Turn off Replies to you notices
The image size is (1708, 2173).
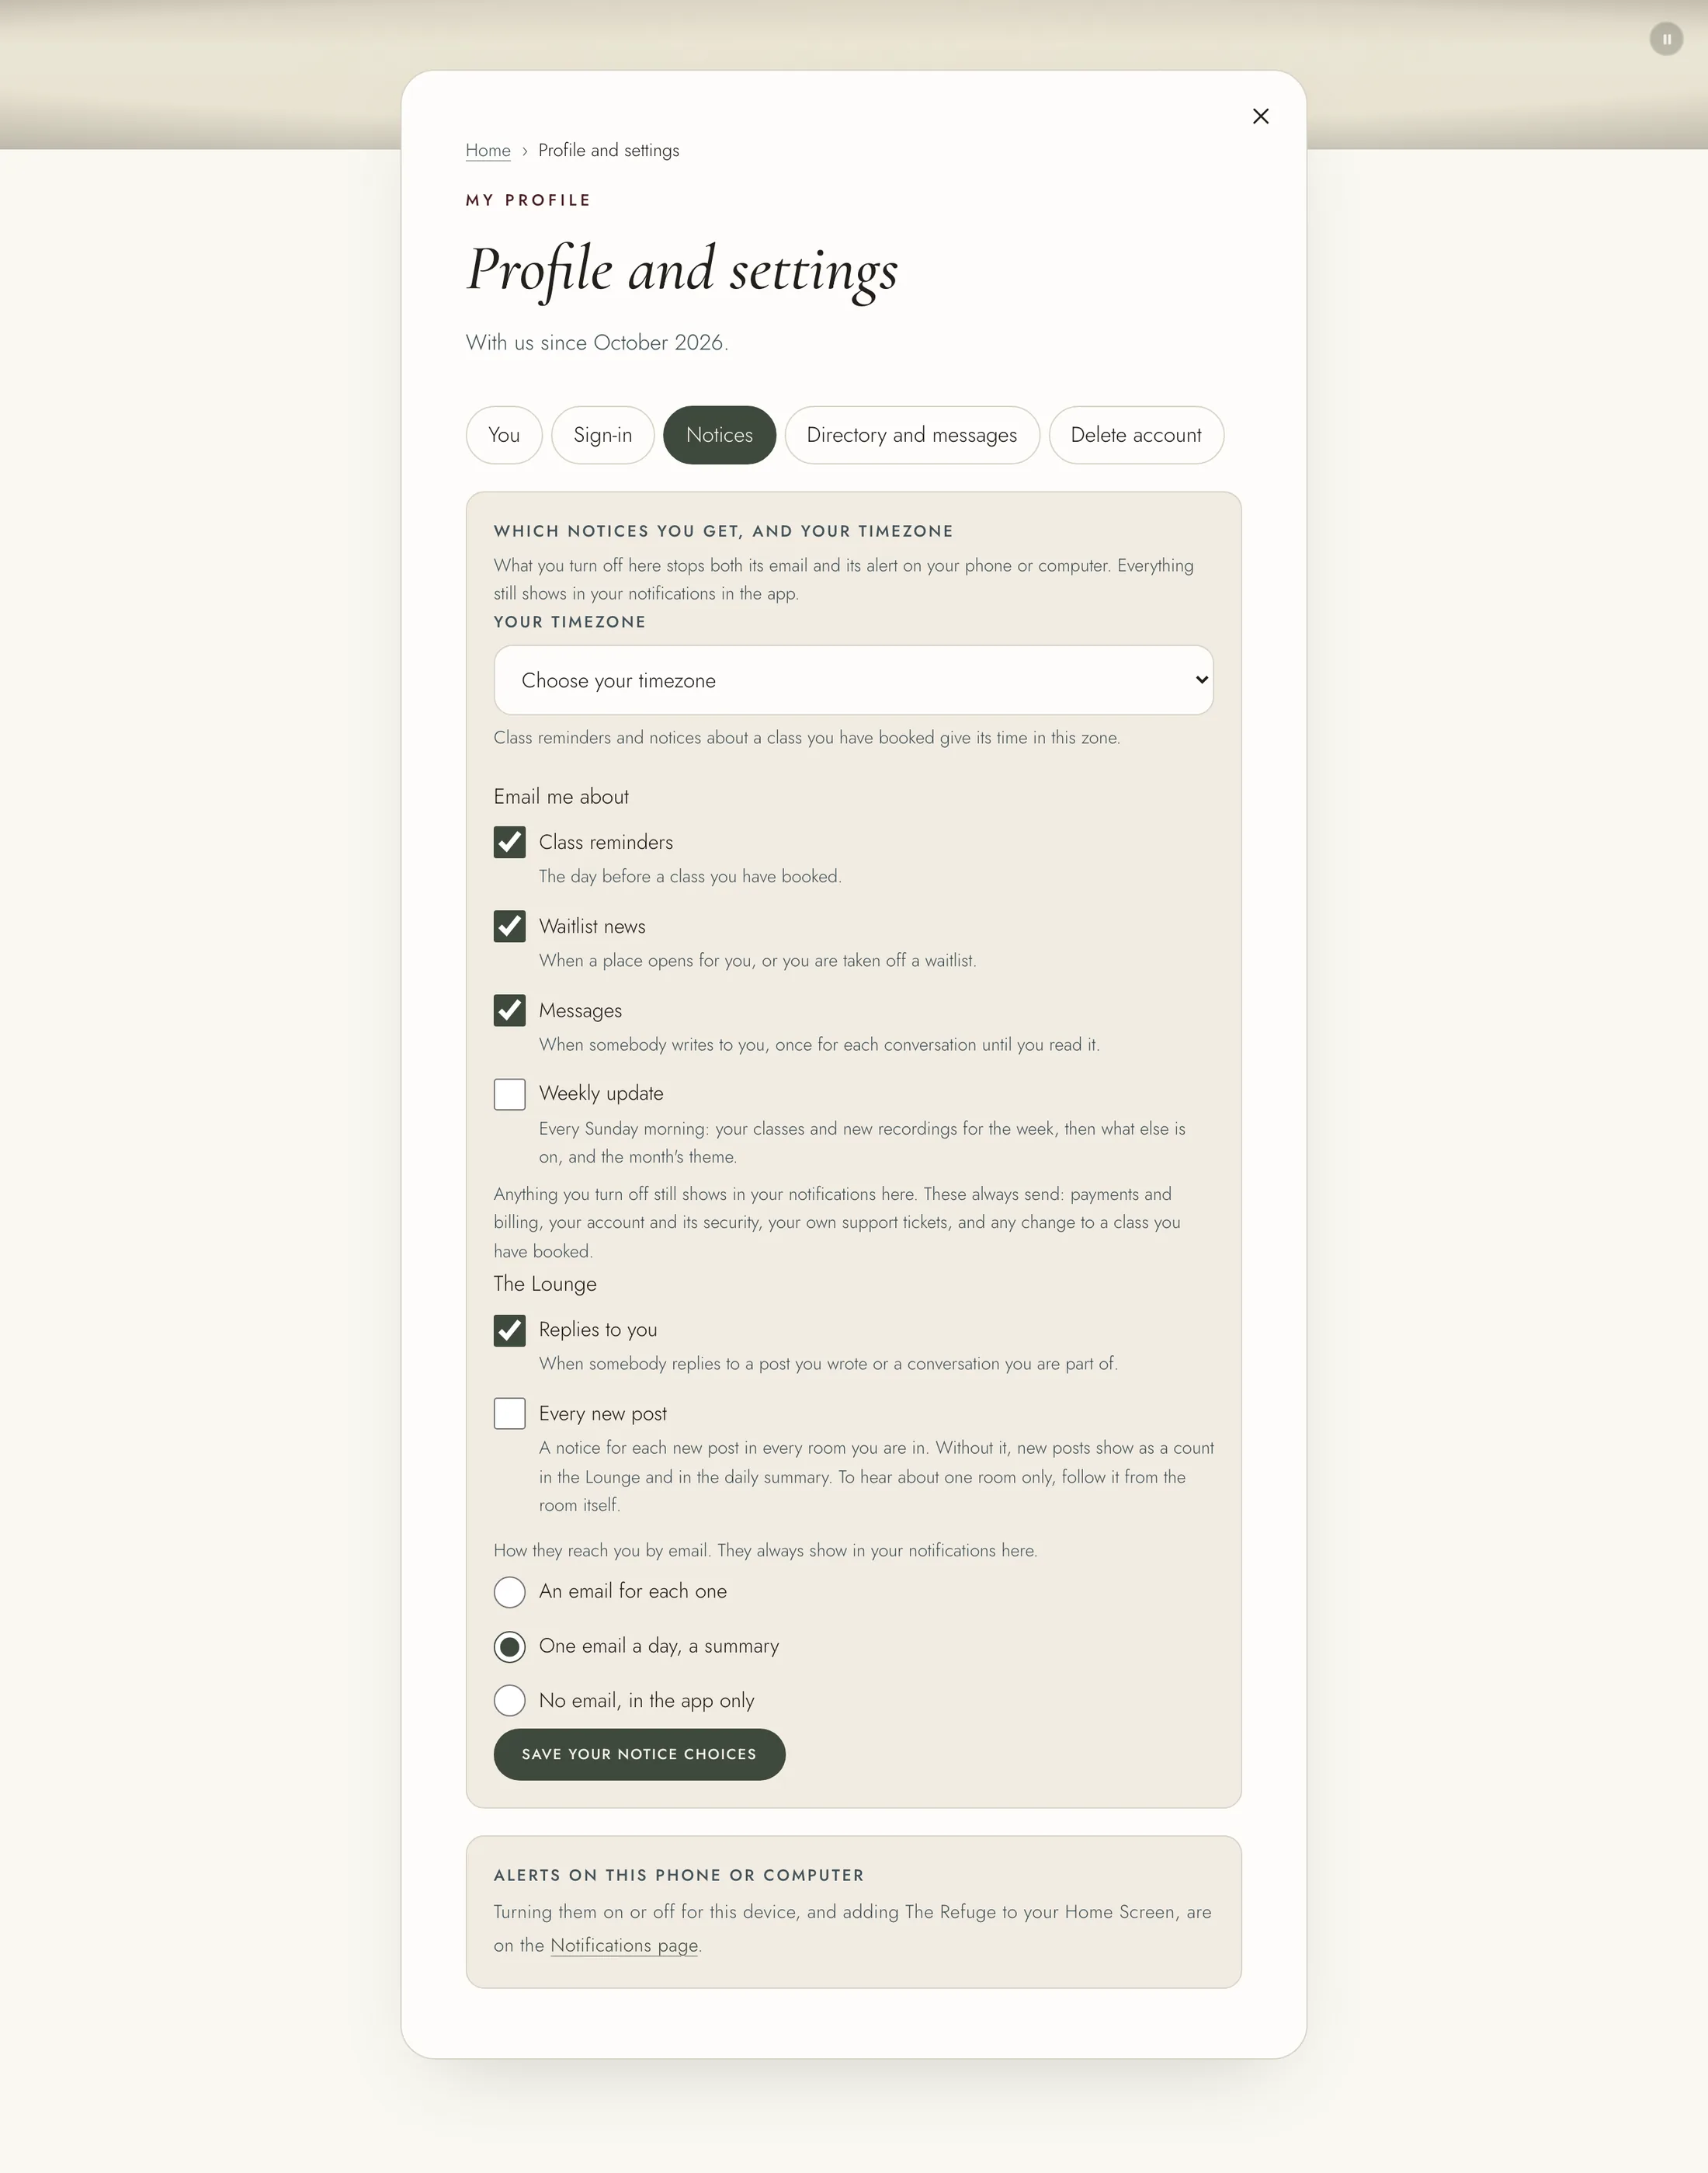point(509,1330)
